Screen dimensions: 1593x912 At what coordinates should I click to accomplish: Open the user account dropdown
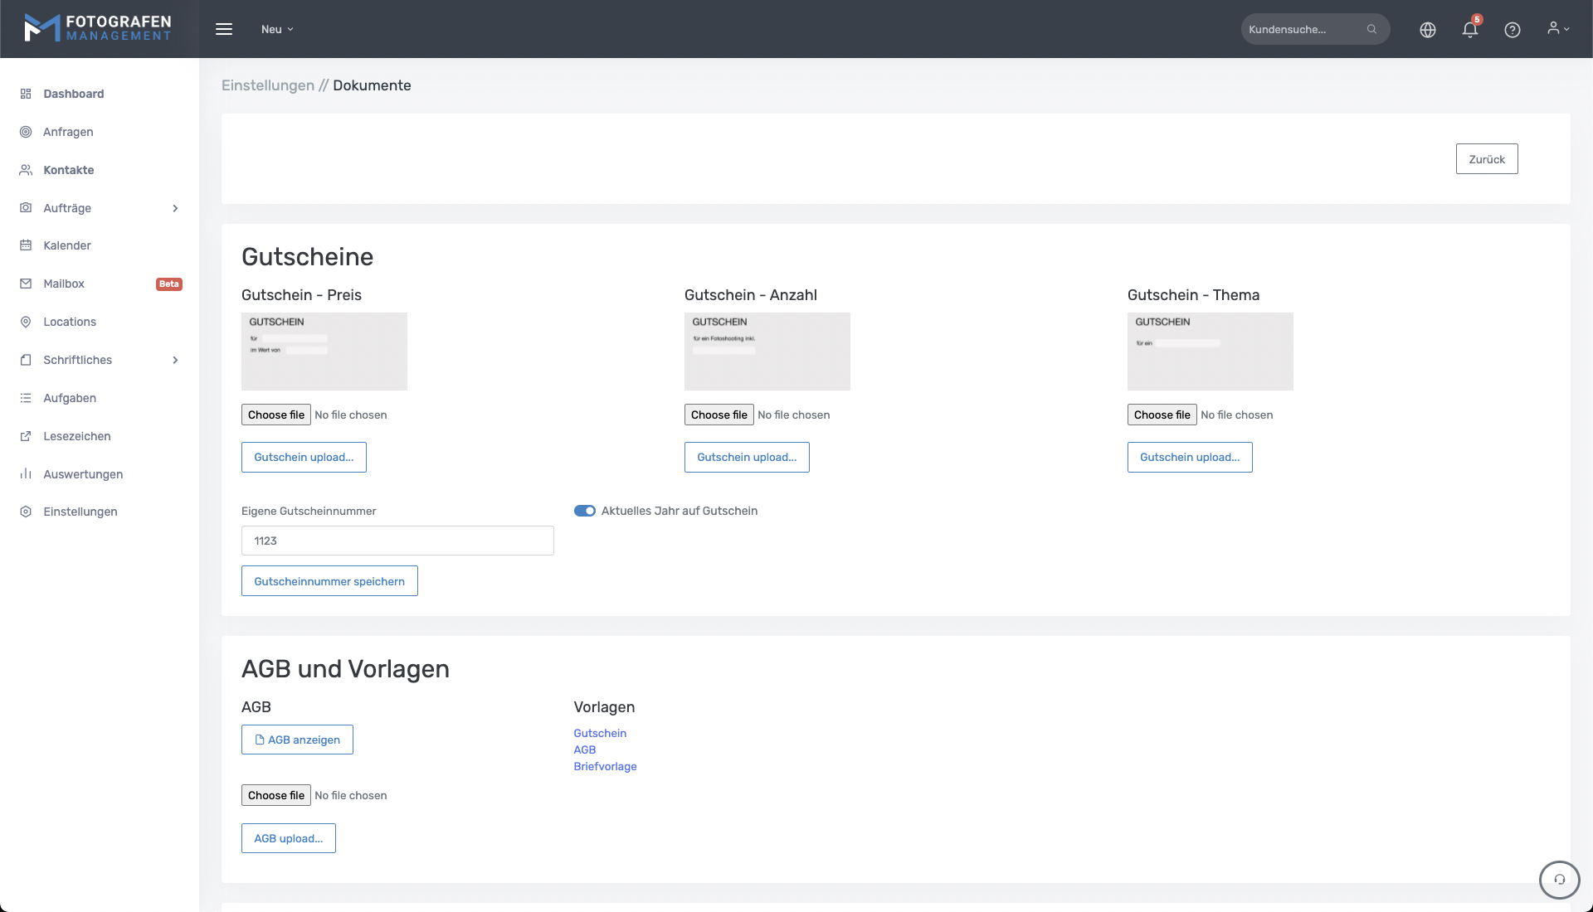1558,28
